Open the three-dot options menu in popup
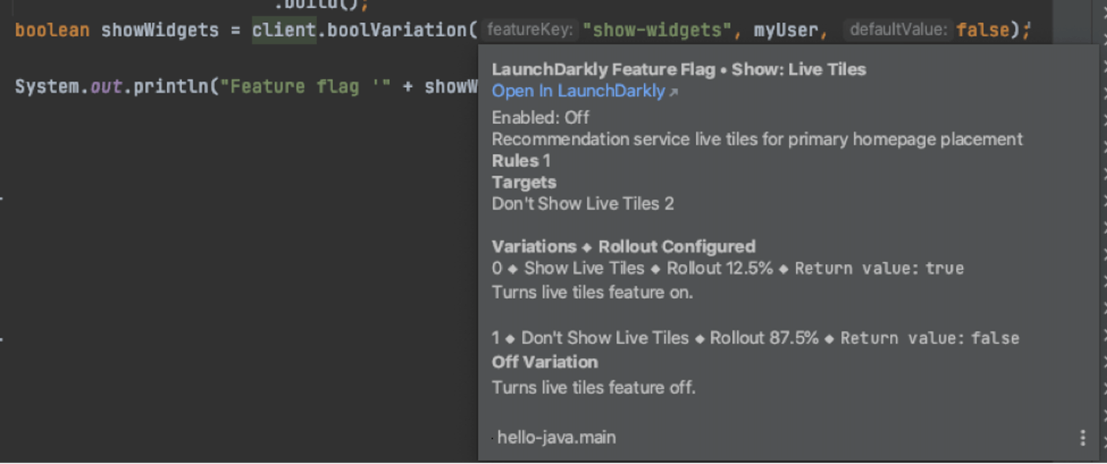1107x464 pixels. click(x=1082, y=438)
